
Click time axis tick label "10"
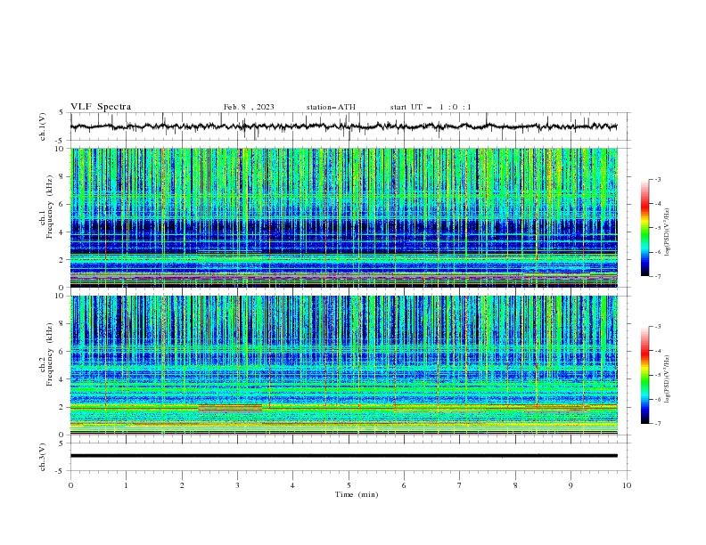(x=627, y=485)
